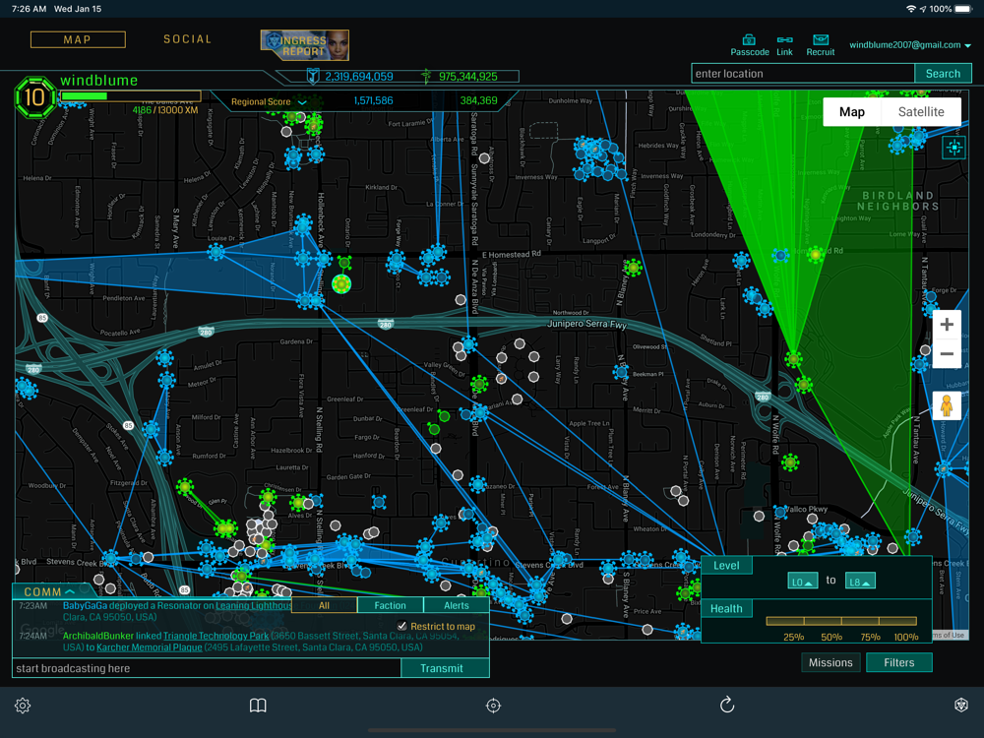Open the Karcher Memorial Plaque link
This screenshot has width=984, height=738.
tap(149, 647)
